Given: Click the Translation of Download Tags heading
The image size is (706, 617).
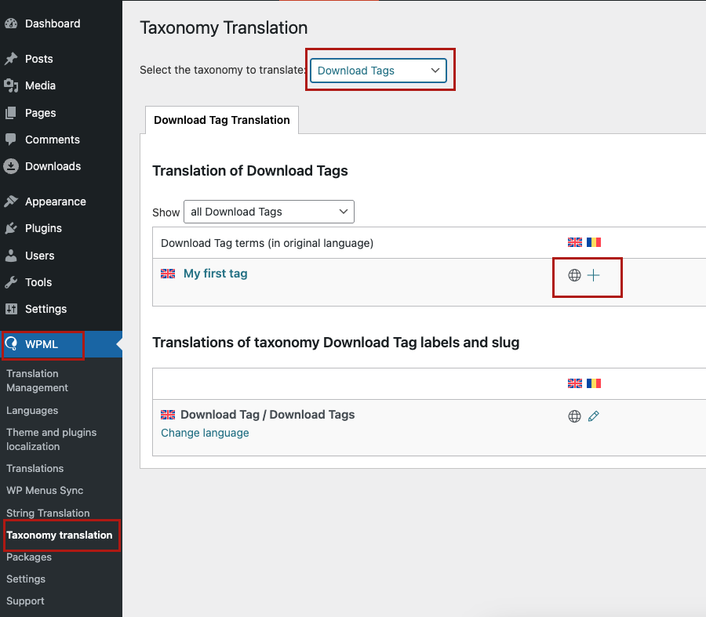Looking at the screenshot, I should pos(250,171).
